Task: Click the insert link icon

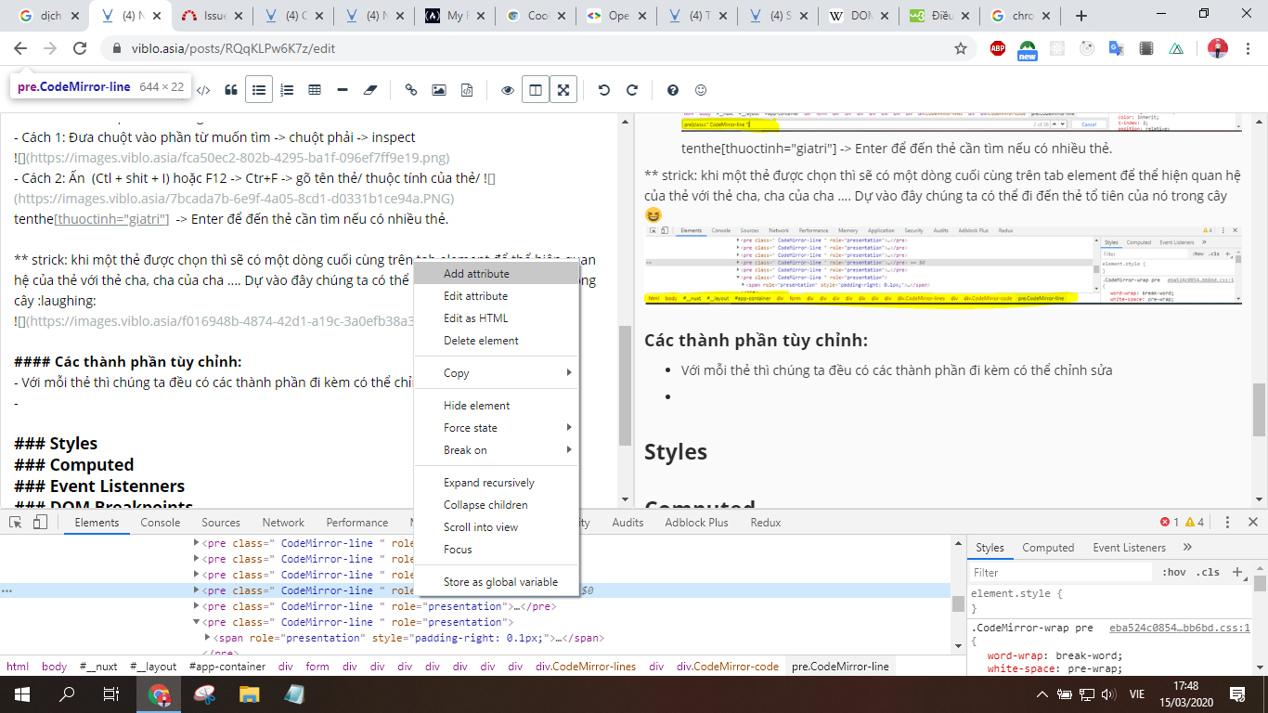Action: pos(411,90)
